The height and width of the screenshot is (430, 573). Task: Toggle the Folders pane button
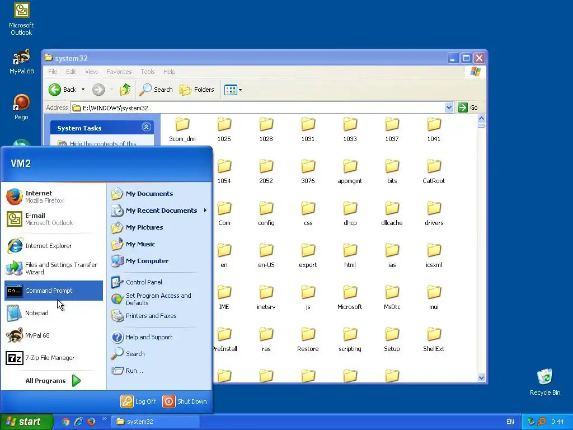click(197, 90)
